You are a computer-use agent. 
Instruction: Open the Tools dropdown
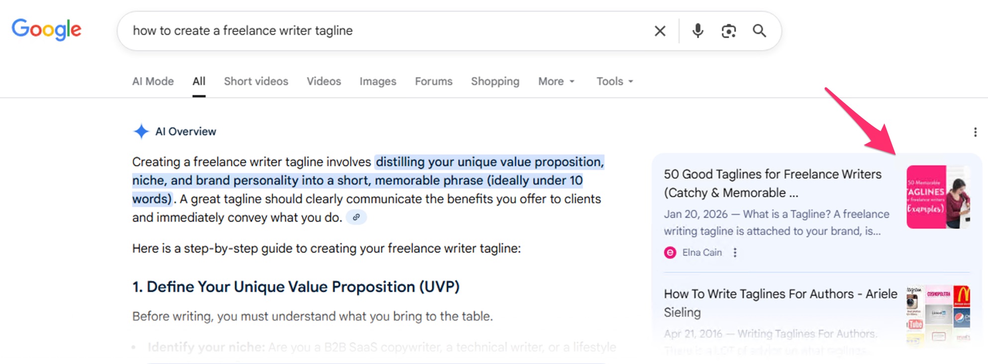coord(615,81)
